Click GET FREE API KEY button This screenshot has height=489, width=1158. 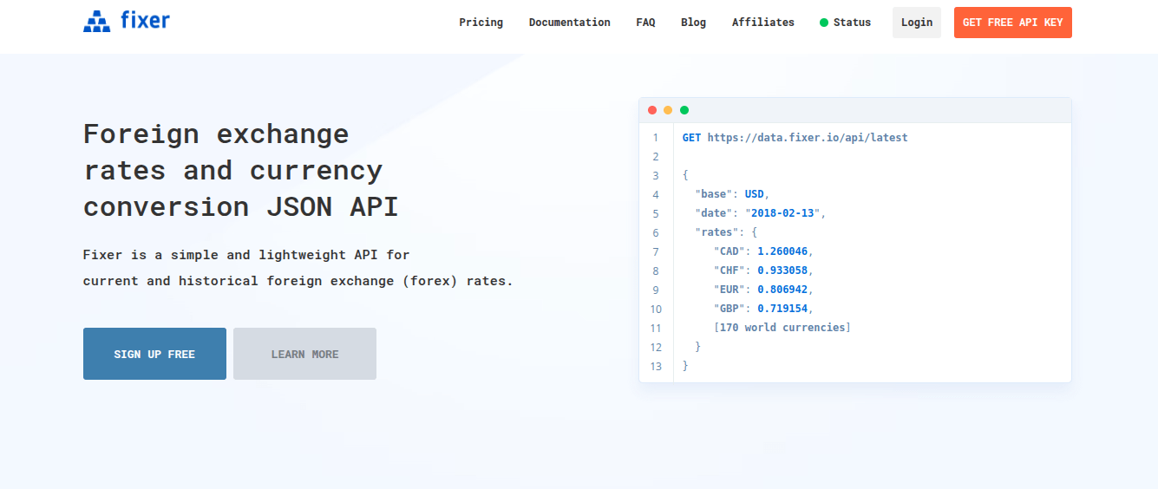click(x=1013, y=23)
